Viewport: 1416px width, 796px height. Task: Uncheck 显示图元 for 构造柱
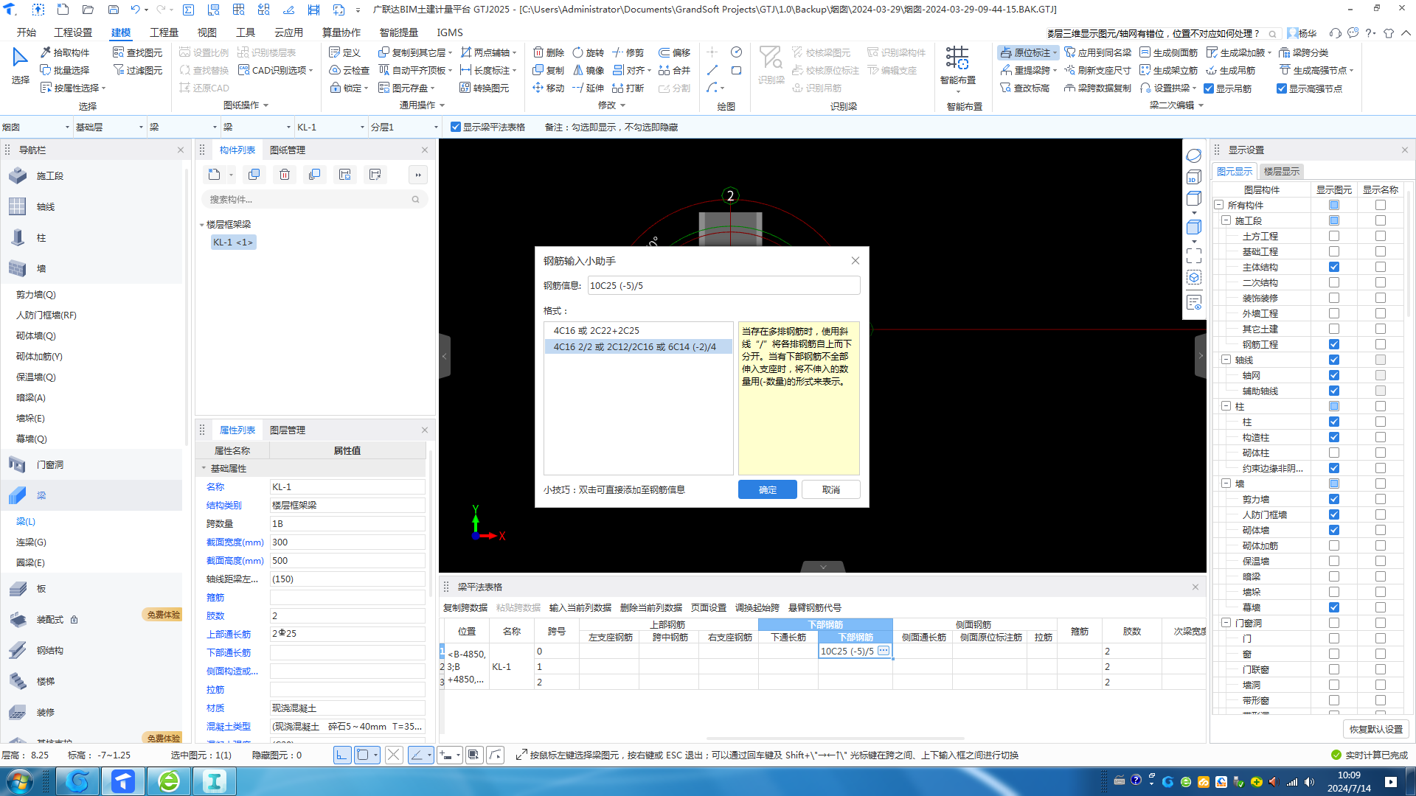[1334, 437]
